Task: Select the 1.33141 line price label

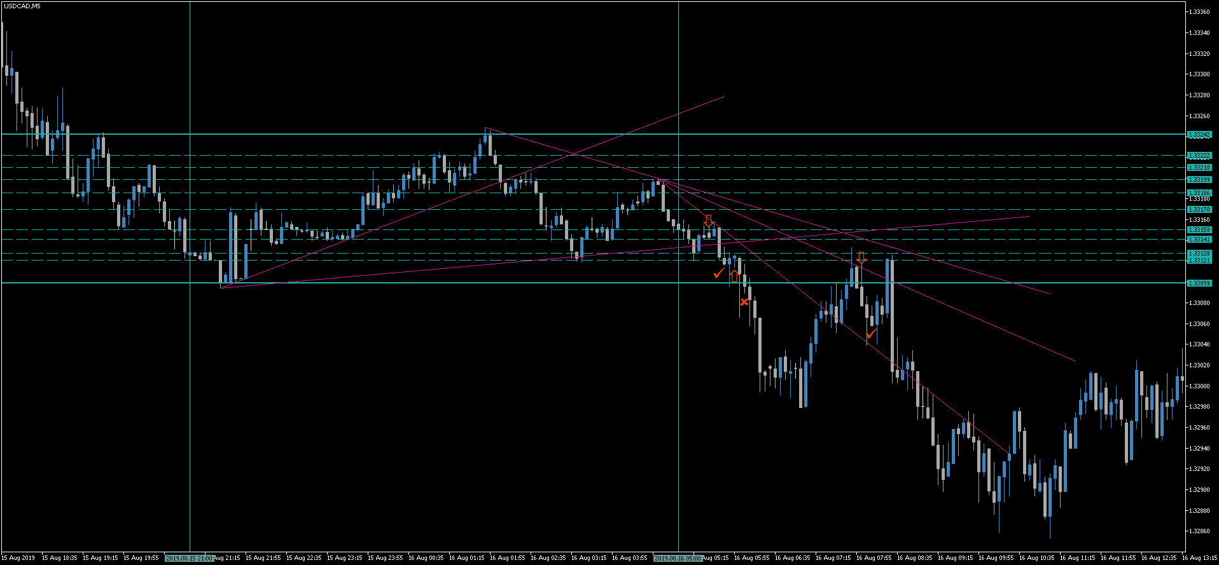Action: (x=1200, y=240)
